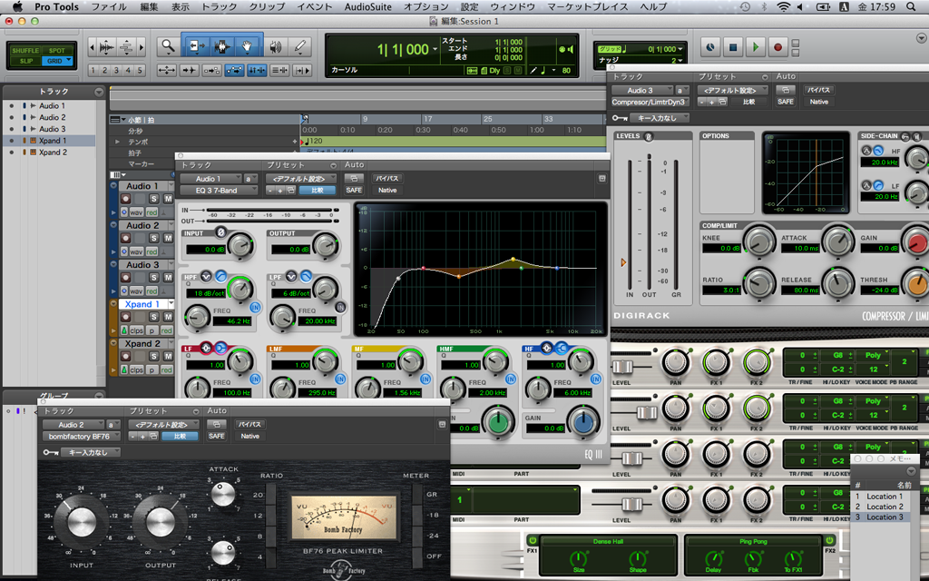Viewport: 929px width, 581px height.
Task: Click the phase invert icon on EQ INPUT
Action: 220,232
